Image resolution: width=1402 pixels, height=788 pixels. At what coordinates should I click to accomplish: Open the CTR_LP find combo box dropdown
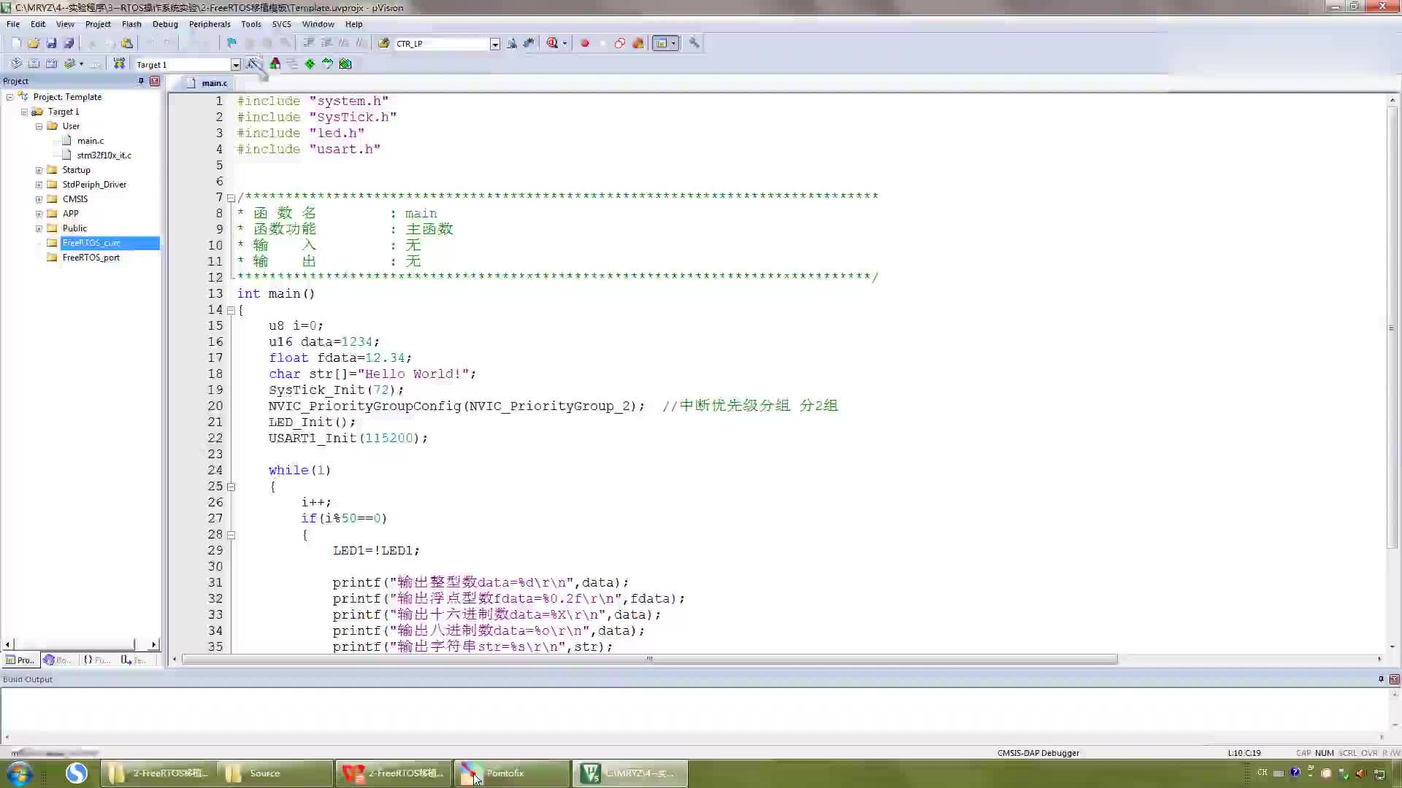[495, 44]
